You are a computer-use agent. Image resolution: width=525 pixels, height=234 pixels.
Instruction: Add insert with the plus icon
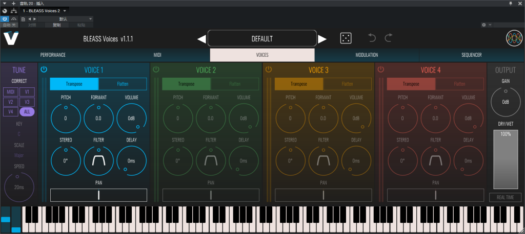pos(14,3)
